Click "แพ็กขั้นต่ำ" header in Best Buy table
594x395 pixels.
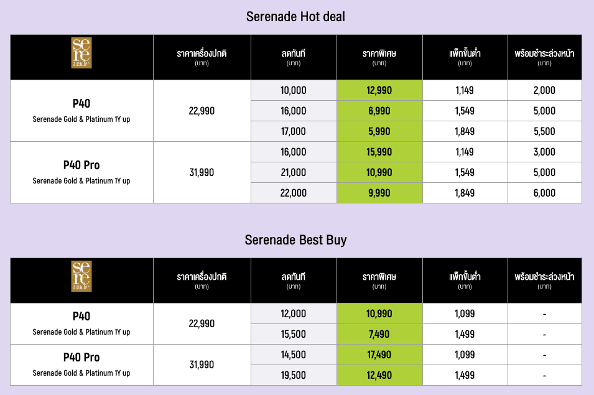click(x=465, y=277)
